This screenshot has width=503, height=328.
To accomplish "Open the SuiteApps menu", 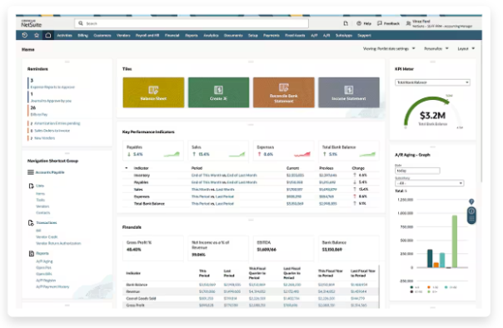I will pos(344,35).
